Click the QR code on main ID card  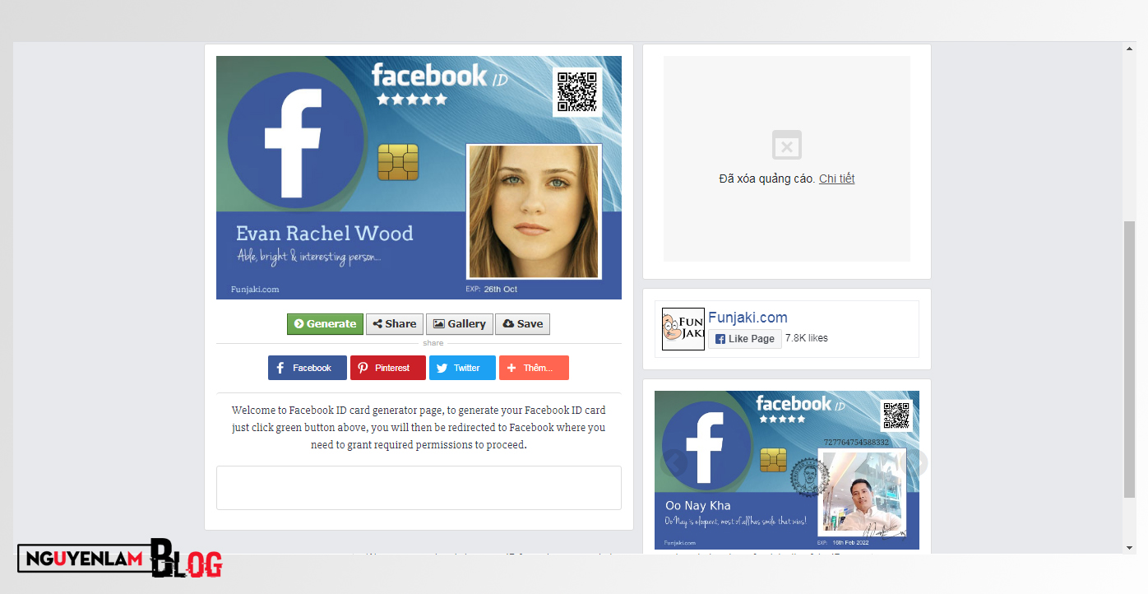(577, 92)
